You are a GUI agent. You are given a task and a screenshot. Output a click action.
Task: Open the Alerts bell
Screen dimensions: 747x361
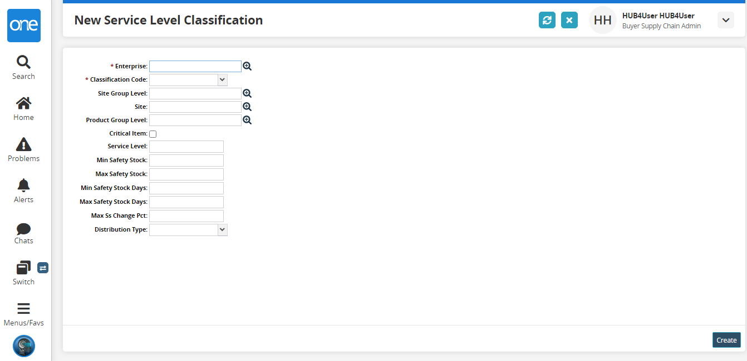coord(23,191)
